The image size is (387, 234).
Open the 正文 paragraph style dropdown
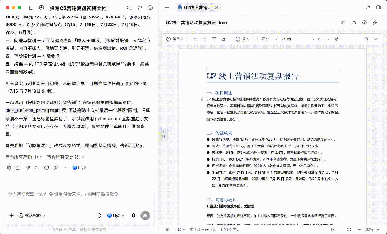point(269,39)
